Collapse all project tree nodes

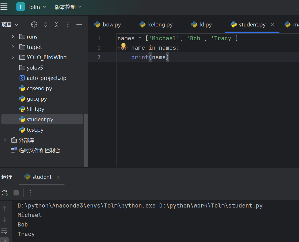click(57, 24)
